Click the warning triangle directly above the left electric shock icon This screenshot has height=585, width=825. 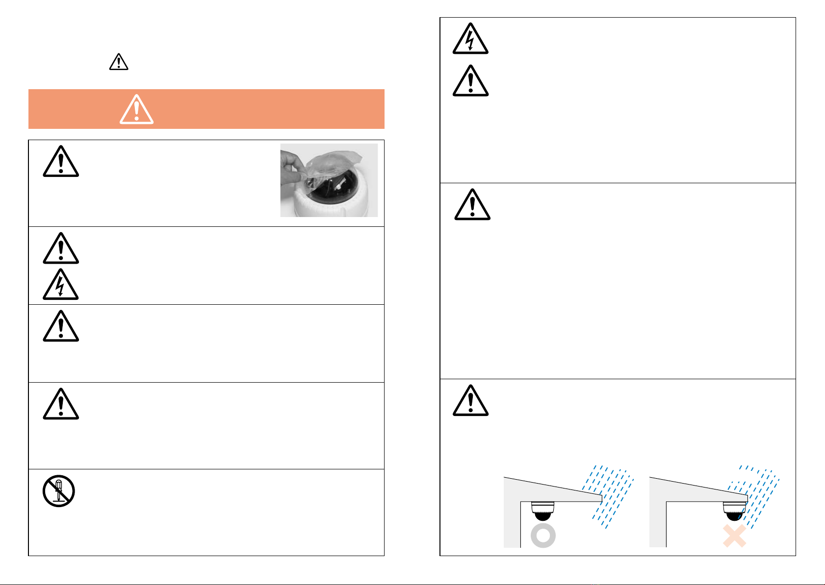pyautogui.click(x=61, y=248)
